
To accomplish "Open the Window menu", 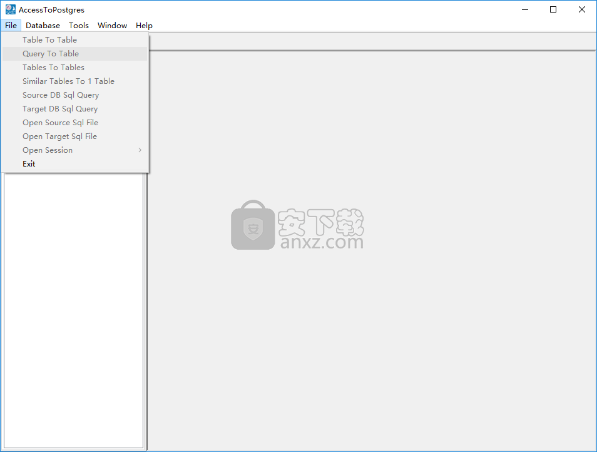I will (112, 26).
